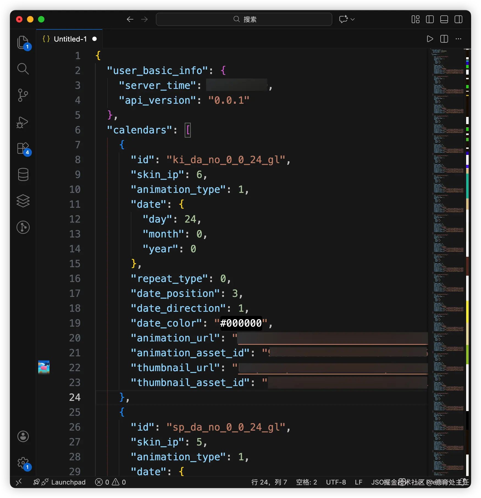Click the "date_position" key
481x498 pixels.
tap(176, 294)
